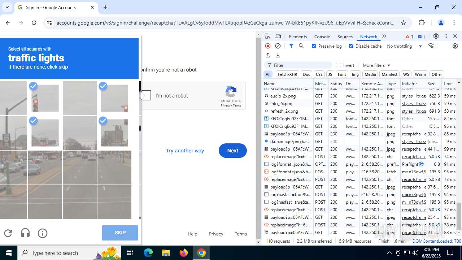Check the I'm not a robot box
Screen dimensions: 462x260
[x=146, y=96]
